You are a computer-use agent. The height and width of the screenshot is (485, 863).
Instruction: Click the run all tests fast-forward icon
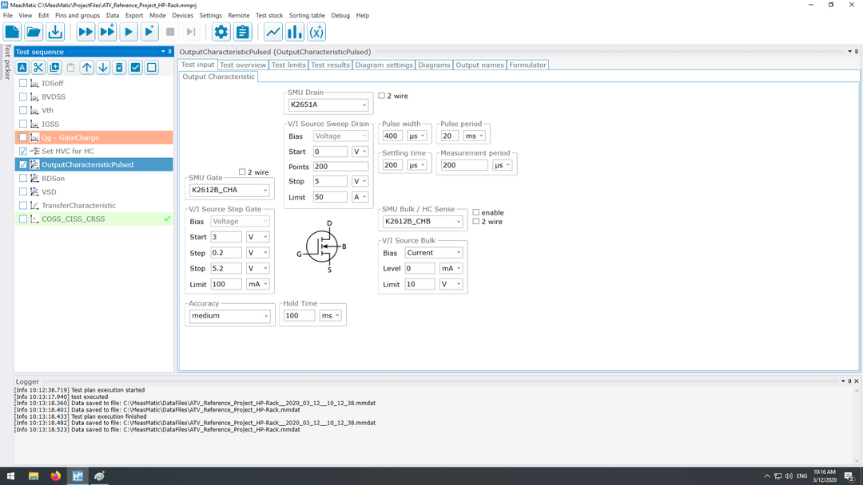pos(86,32)
